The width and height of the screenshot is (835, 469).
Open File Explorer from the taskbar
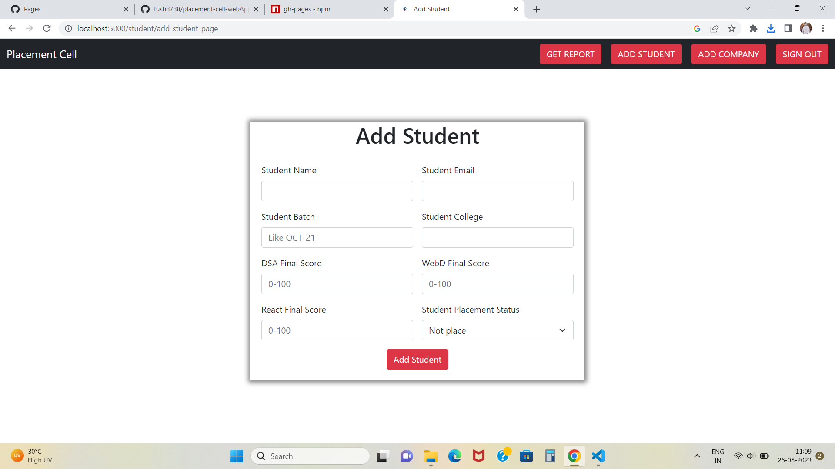click(x=431, y=456)
